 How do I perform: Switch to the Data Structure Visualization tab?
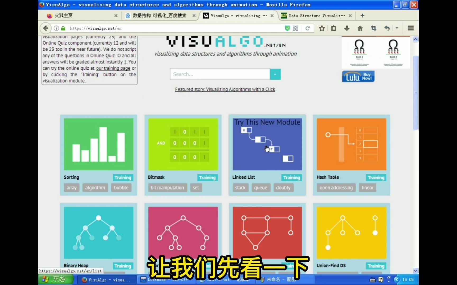(315, 16)
